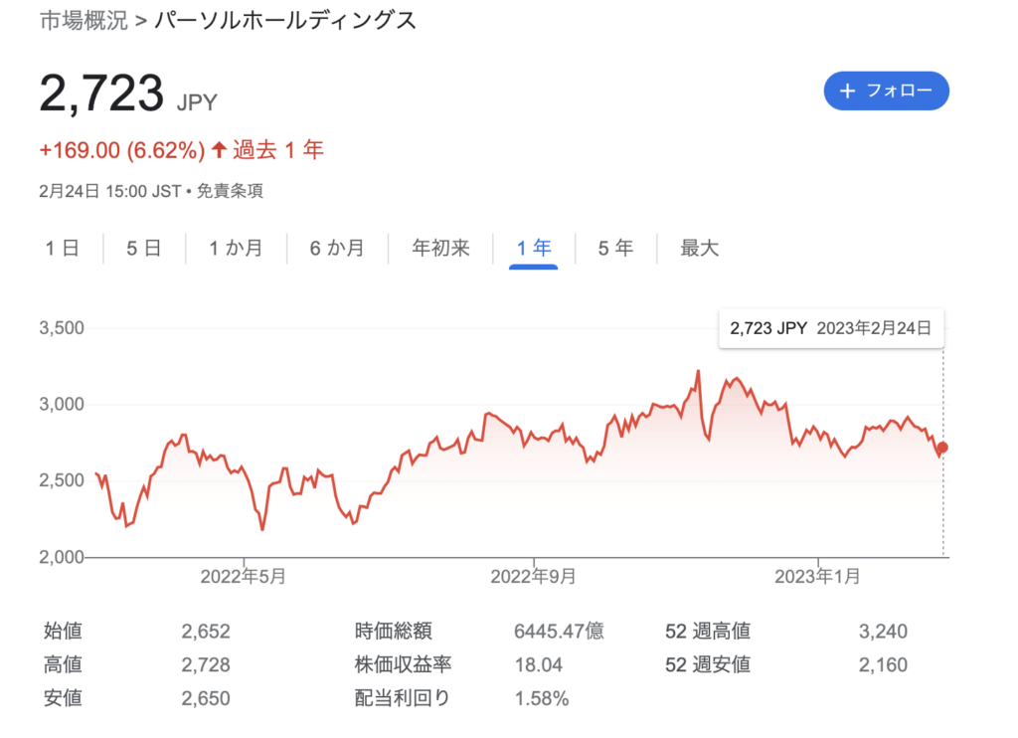Click the フォロー follow button
Viewport: 1018px width, 738px height.
(886, 92)
